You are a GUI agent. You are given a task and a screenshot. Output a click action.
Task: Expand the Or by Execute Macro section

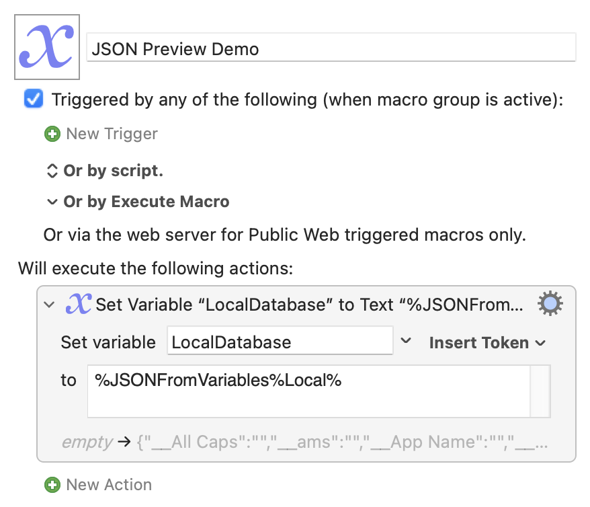pyautogui.click(x=52, y=202)
